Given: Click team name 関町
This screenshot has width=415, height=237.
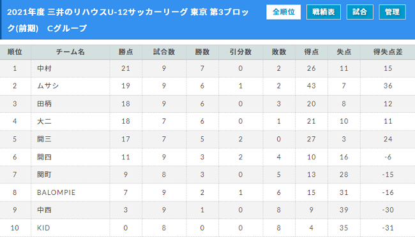Looking at the screenshot, I should point(44,175).
